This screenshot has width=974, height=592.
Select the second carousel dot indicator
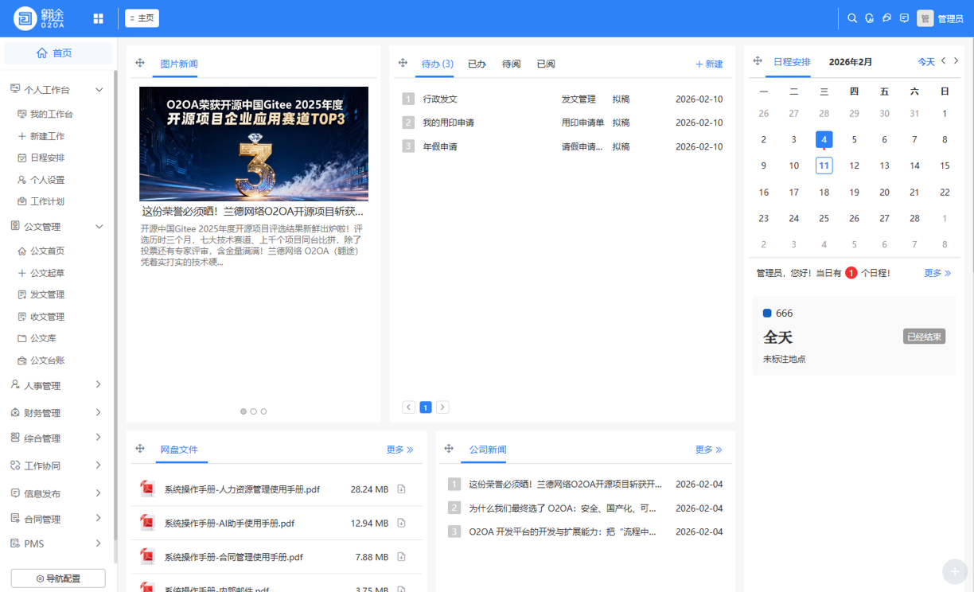pyautogui.click(x=253, y=411)
